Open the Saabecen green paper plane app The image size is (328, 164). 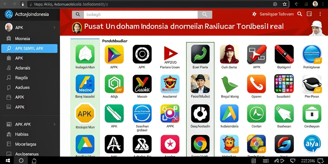[x=284, y=114]
